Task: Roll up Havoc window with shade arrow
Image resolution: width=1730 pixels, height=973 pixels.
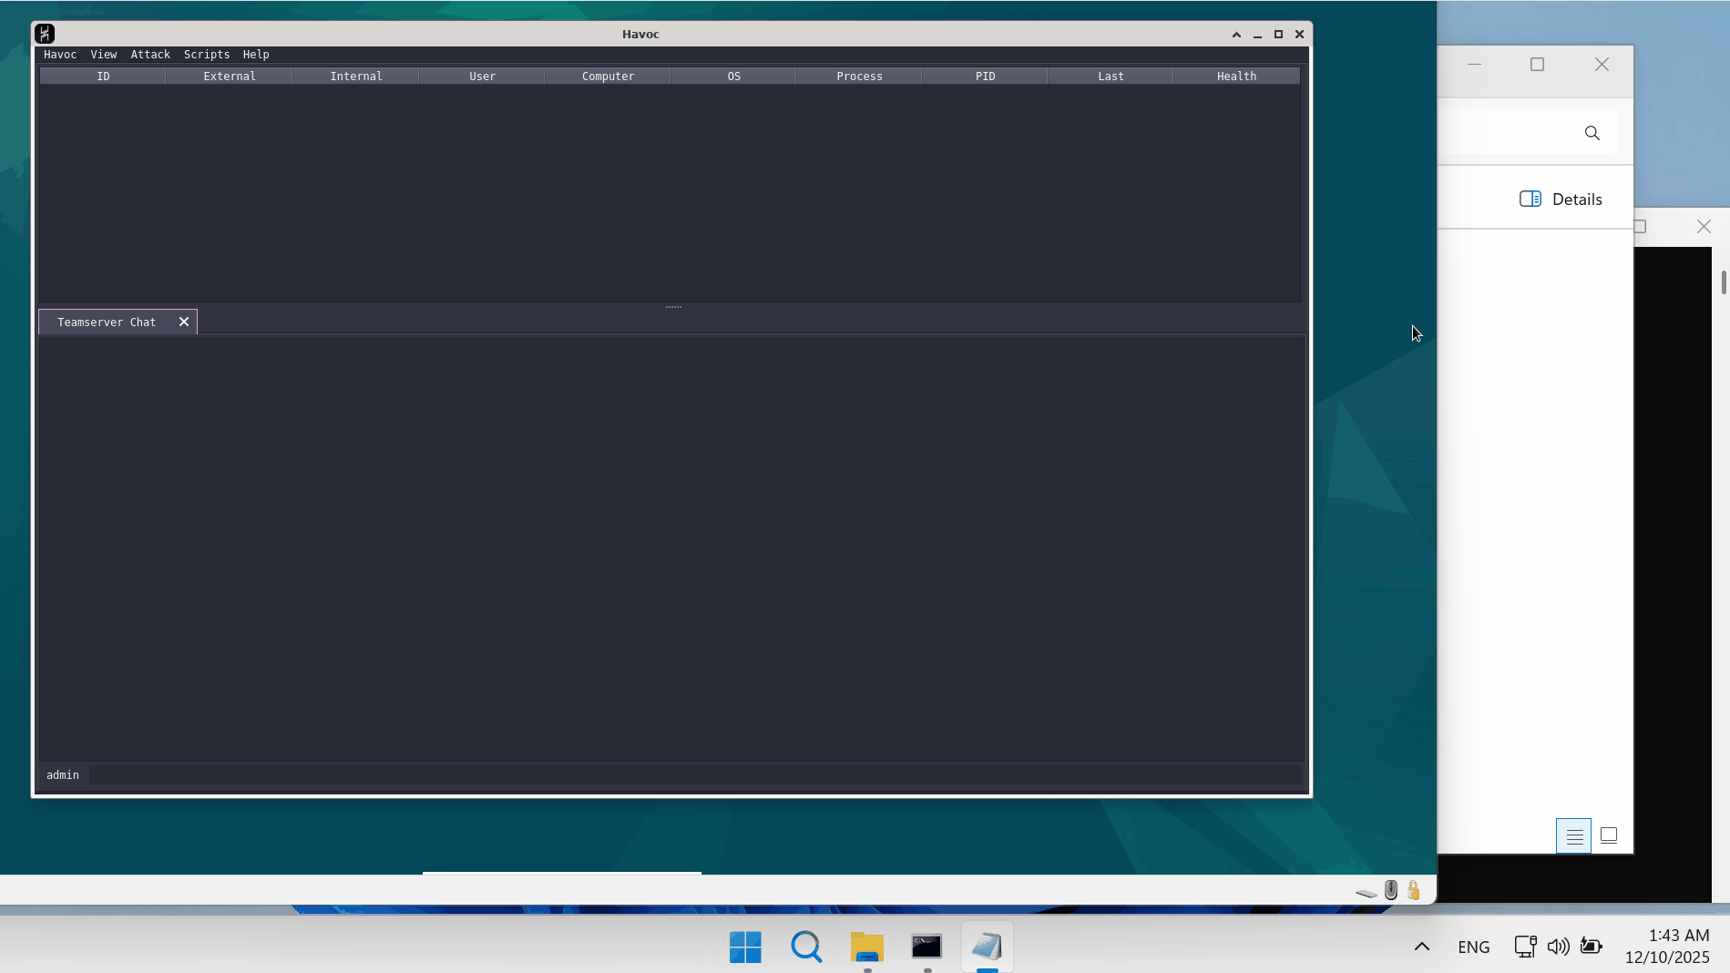Action: point(1236,35)
